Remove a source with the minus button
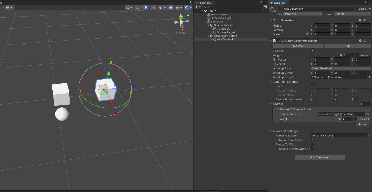Screen dimensions: 372x192 [x=365, y=124]
